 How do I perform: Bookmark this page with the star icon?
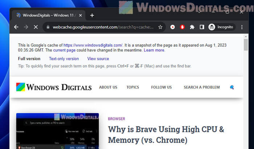tap(160, 27)
